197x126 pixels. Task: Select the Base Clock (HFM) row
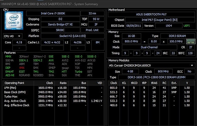(x=53, y=92)
